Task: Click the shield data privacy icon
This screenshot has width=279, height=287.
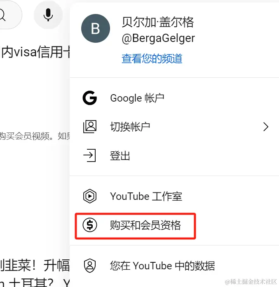Action: [x=90, y=266]
